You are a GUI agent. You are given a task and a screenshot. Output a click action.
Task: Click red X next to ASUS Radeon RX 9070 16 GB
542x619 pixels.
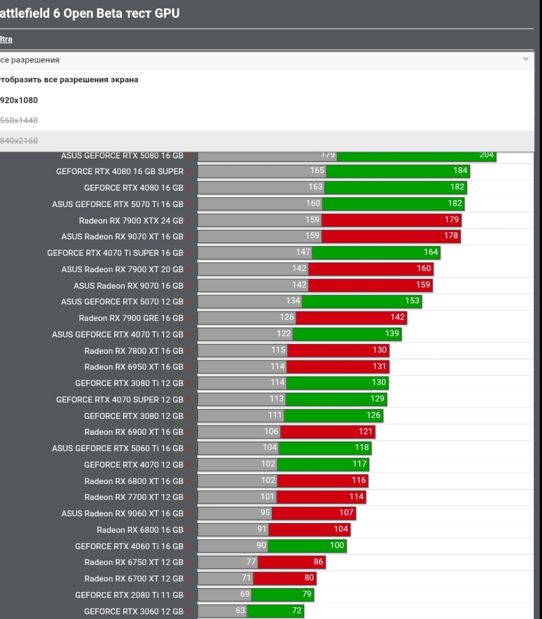coord(189,286)
